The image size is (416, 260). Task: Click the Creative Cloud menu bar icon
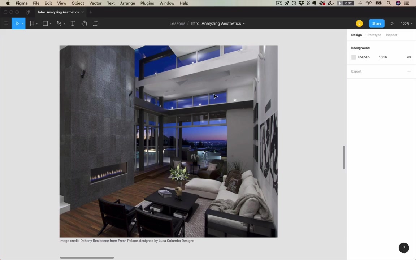(x=322, y=3)
